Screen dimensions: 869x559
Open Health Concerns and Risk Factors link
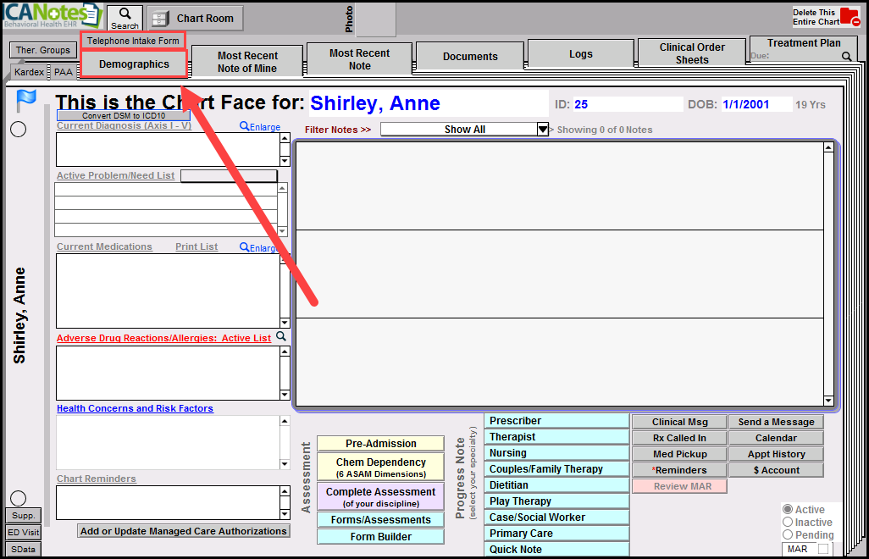(x=135, y=408)
